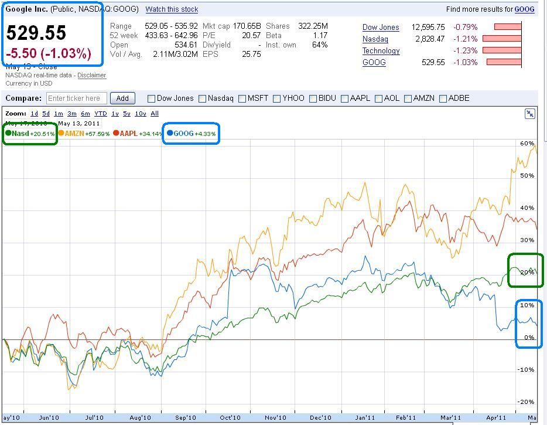Check the MSFT compare checkbox
Image resolution: width=547 pixels, height=425 pixels.
(x=242, y=99)
